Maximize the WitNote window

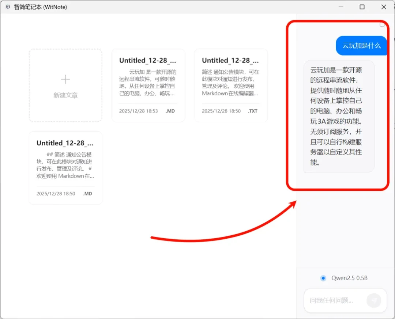(362, 7)
